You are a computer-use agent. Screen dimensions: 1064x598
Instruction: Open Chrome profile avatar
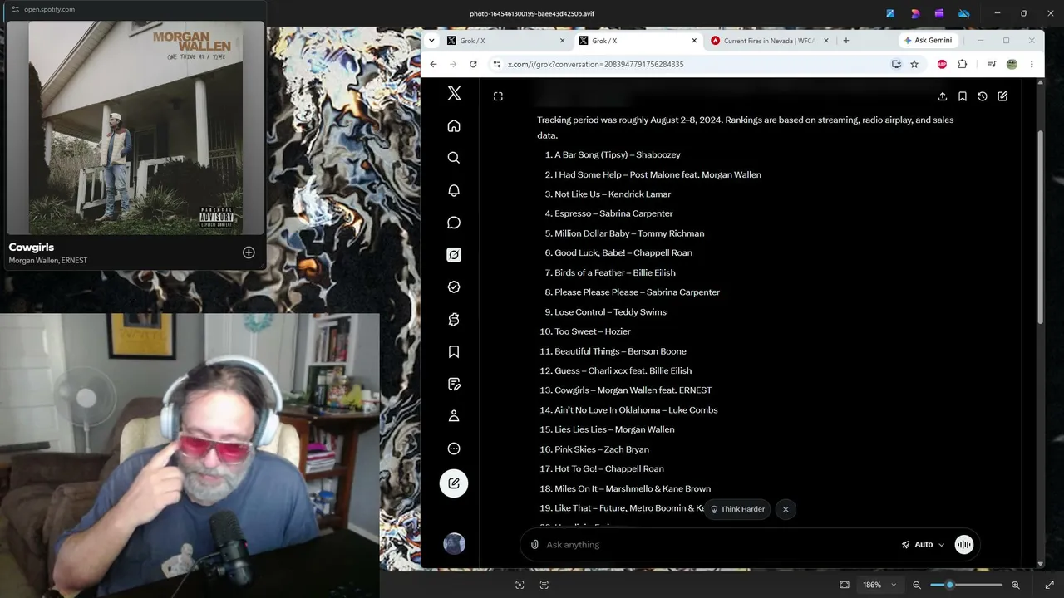[x=1012, y=64]
